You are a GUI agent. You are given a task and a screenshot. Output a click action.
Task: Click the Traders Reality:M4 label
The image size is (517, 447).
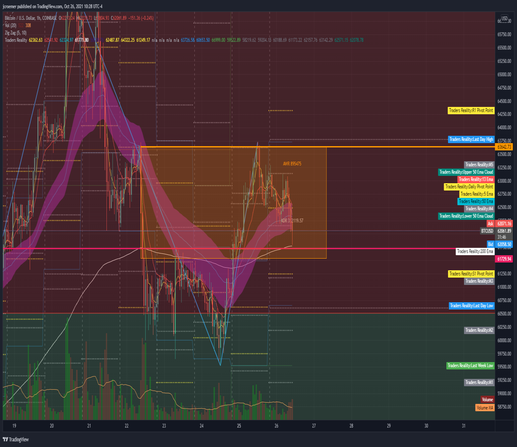[x=479, y=209]
